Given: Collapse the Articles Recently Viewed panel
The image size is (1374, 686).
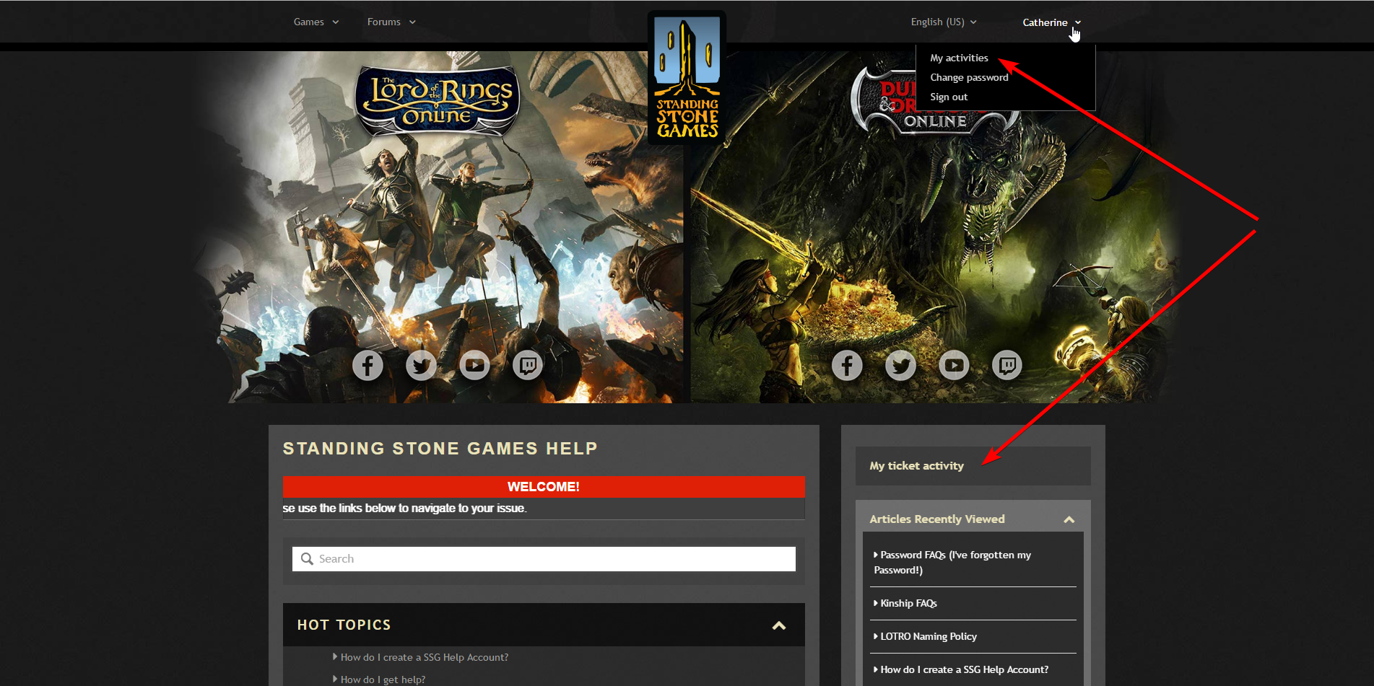Looking at the screenshot, I should tap(1069, 519).
